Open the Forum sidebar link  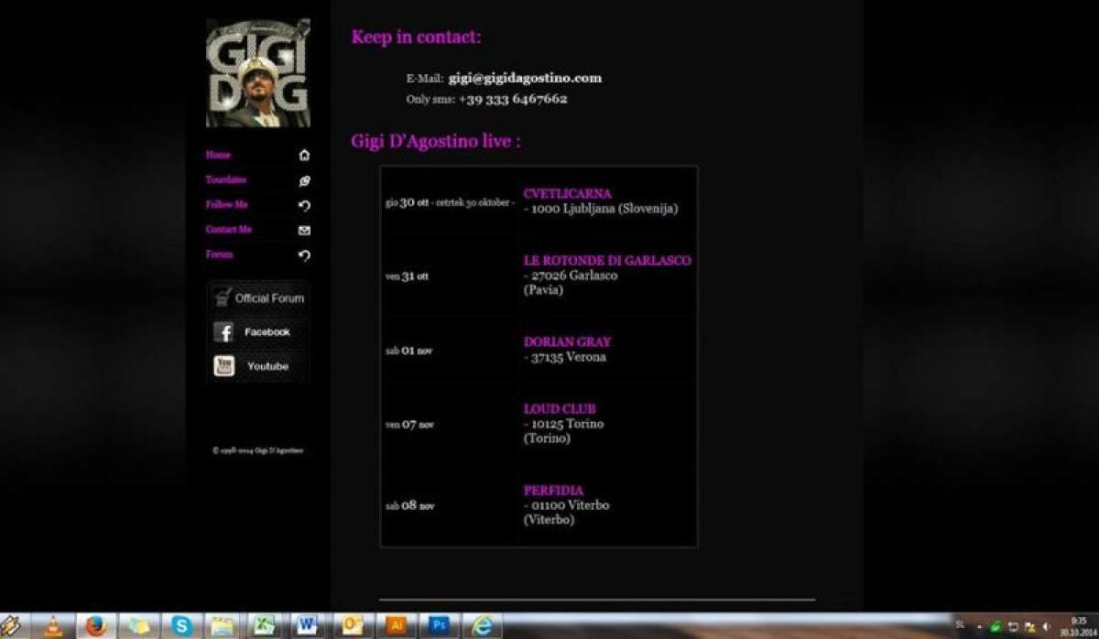(219, 255)
